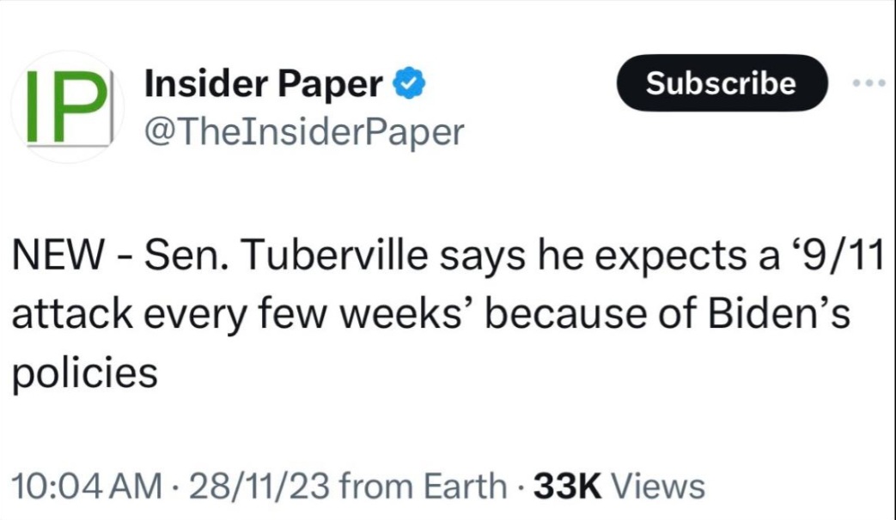Open the @TheInsiderPaper handle link
This screenshot has height=520, width=896.
(305, 131)
